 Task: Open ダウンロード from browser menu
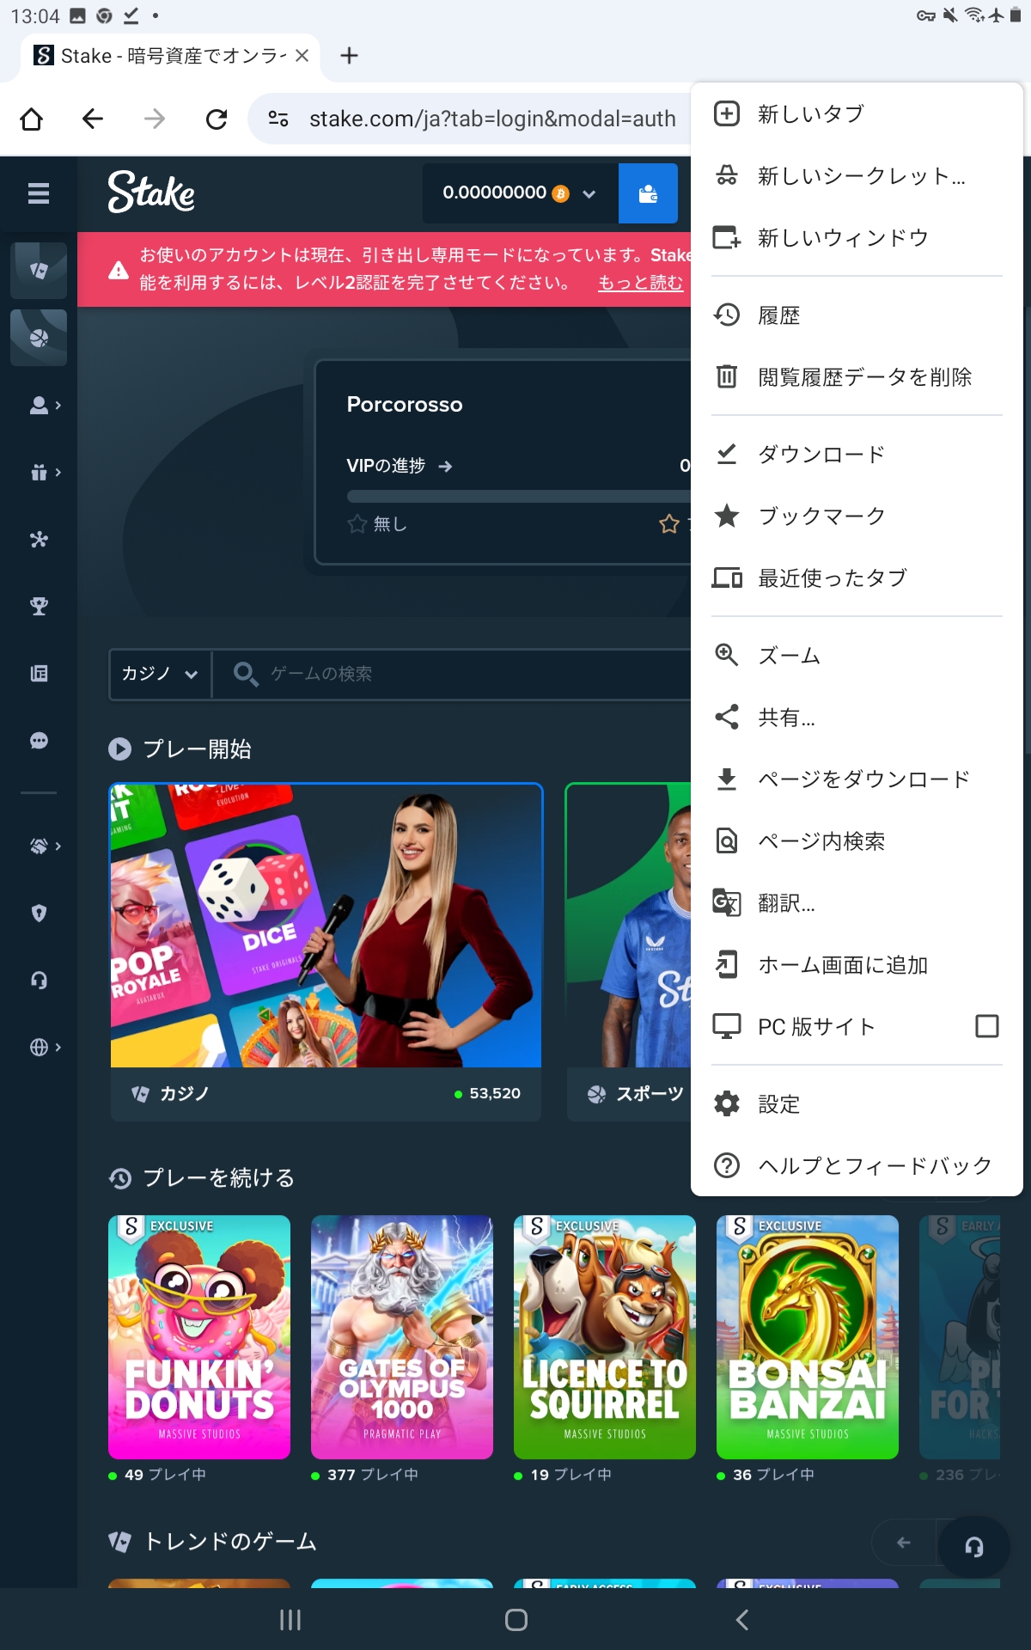click(x=857, y=455)
